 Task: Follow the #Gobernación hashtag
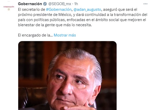pos(59,10)
